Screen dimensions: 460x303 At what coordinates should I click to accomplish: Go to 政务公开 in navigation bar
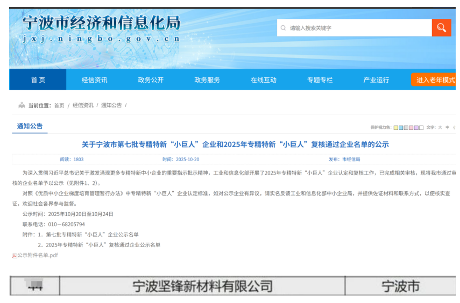click(151, 80)
